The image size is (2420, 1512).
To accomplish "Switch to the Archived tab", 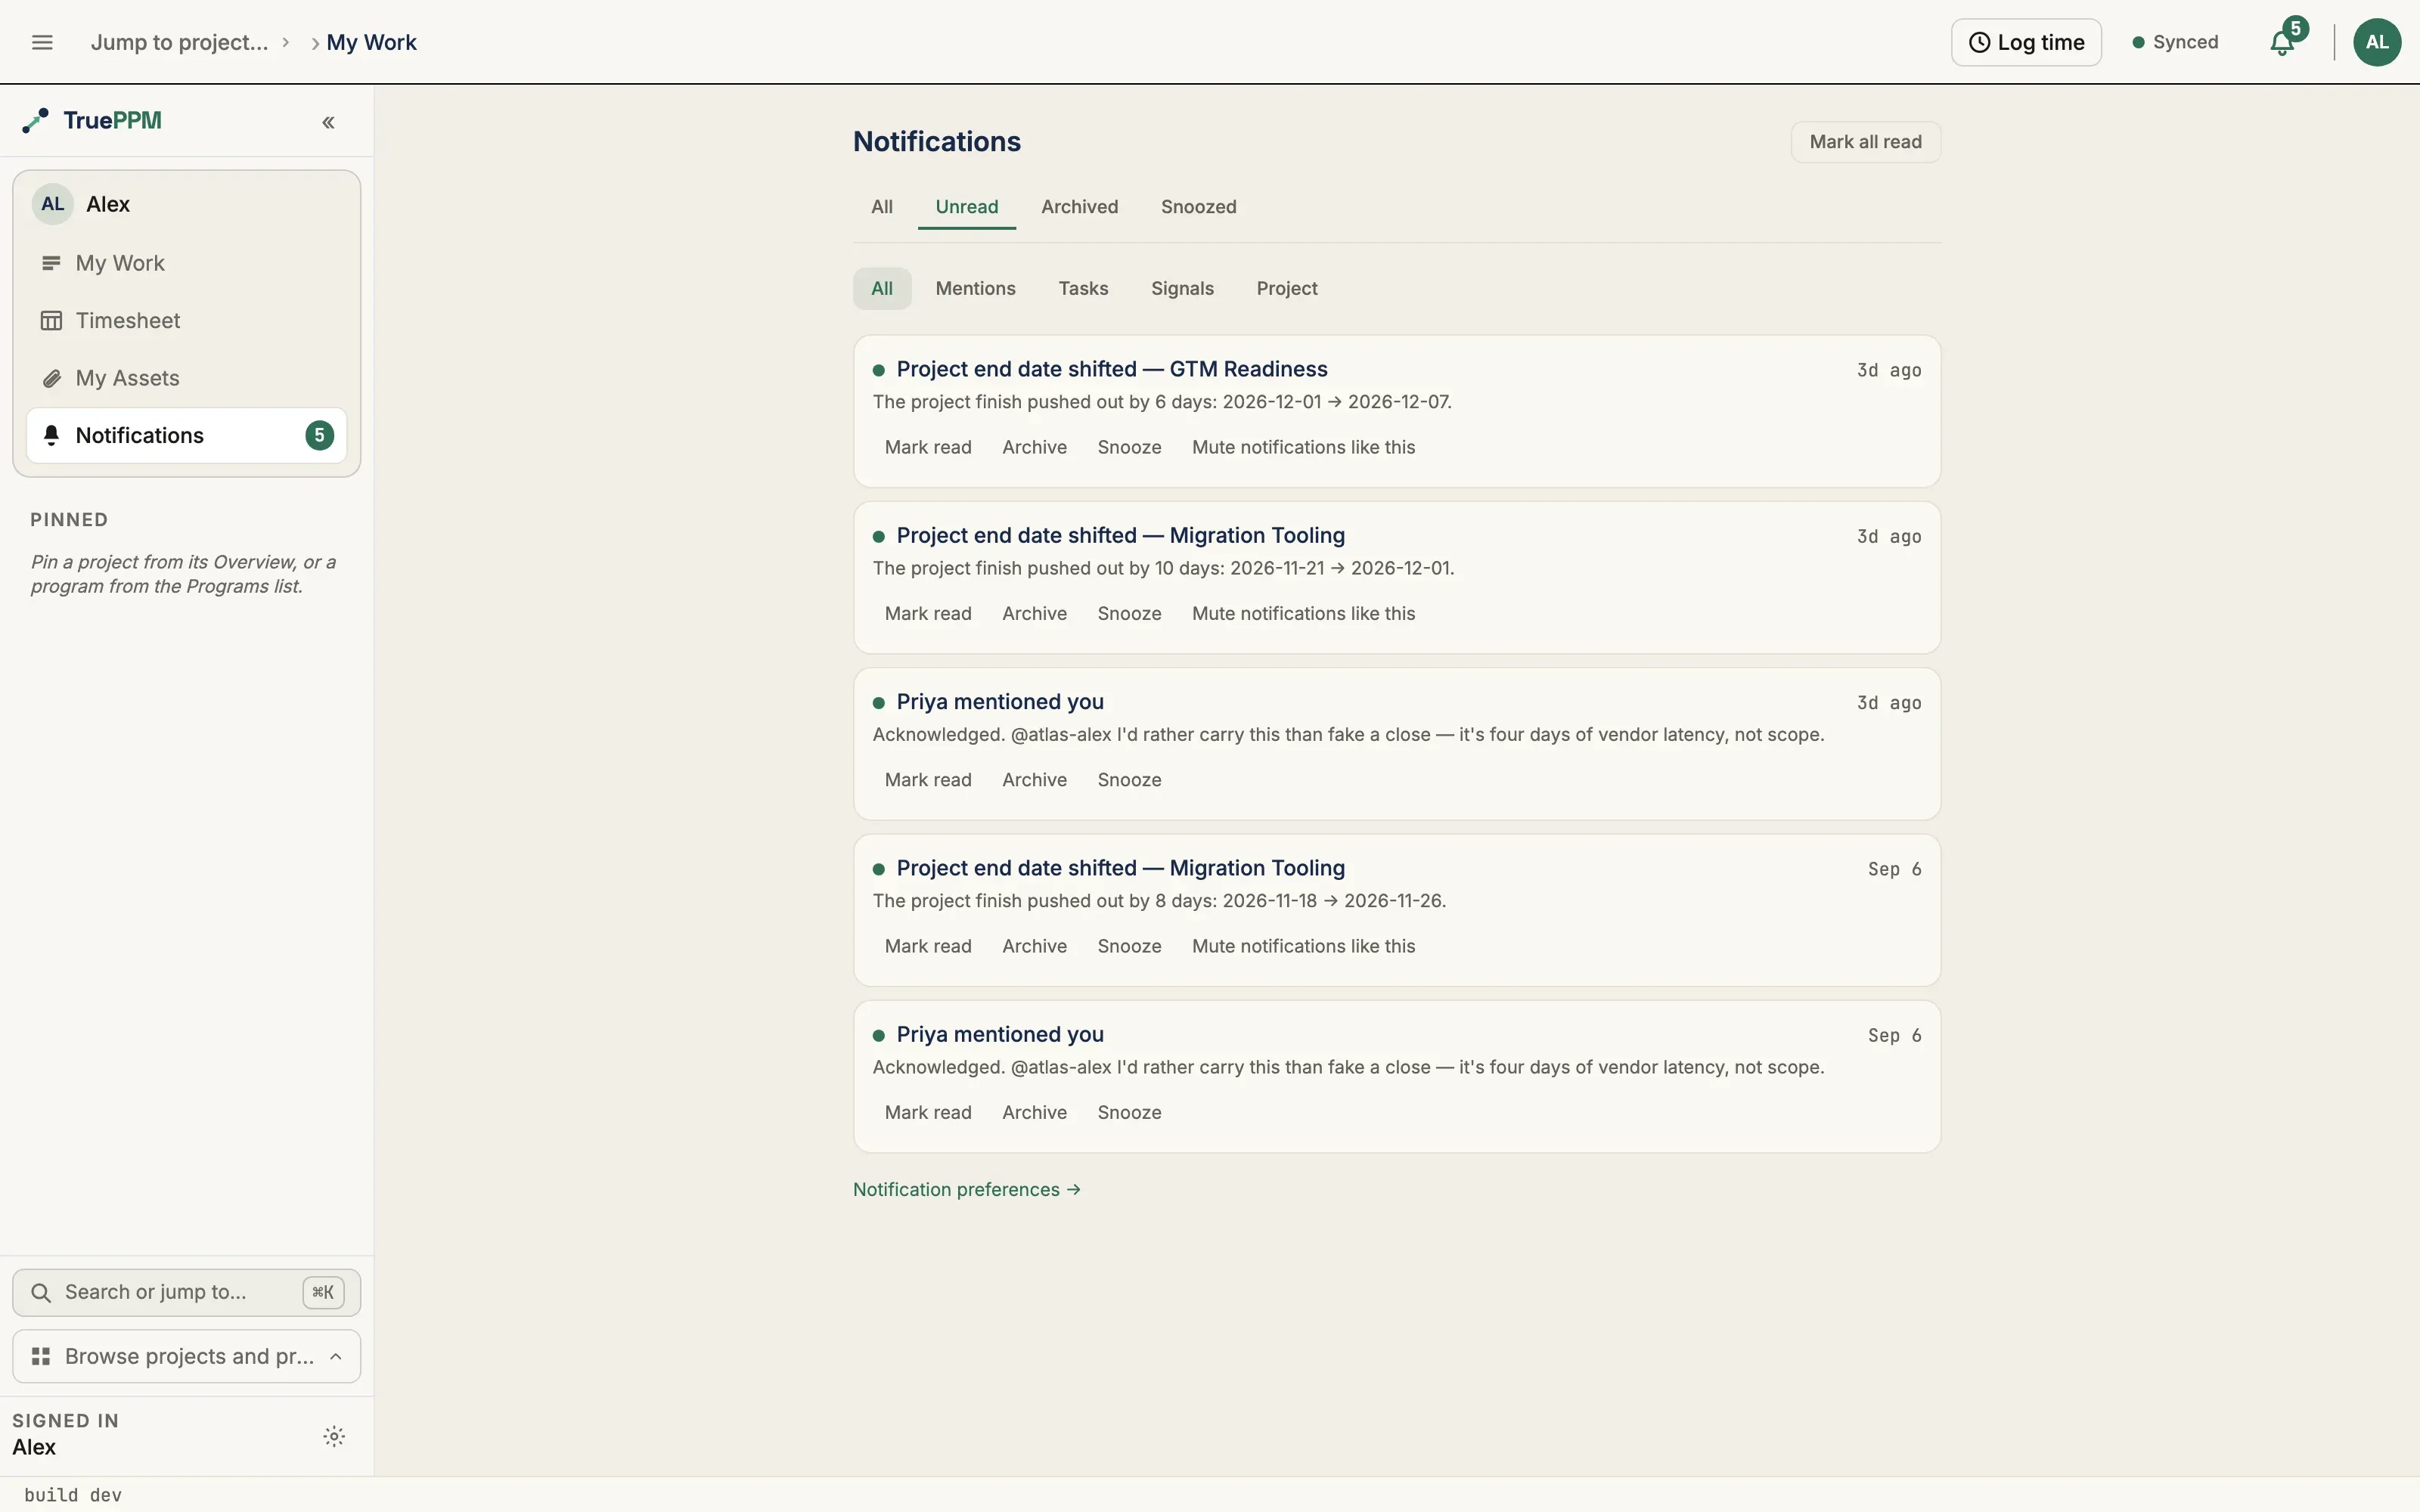I will 1079,207.
